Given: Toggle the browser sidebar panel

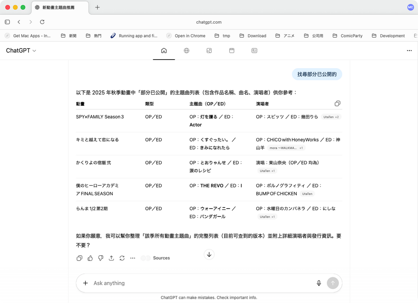Looking at the screenshot, I should pos(7,22).
